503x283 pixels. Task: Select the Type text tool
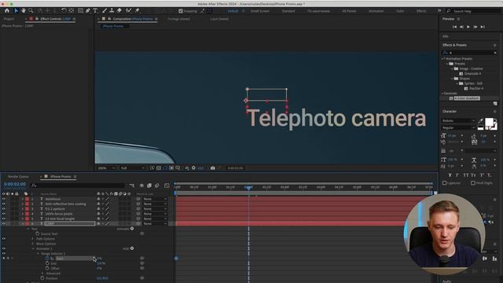(x=95, y=10)
